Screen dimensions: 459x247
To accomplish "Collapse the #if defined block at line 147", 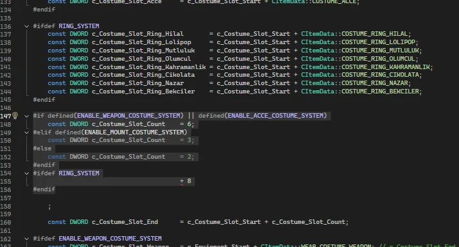I will 26,116.
